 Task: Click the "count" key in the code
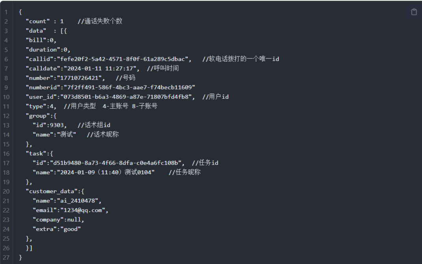point(38,21)
